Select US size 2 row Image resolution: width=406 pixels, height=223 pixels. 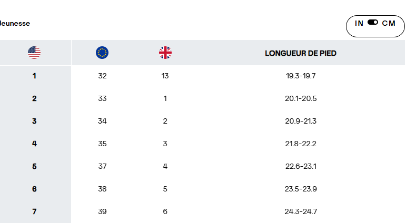(x=34, y=98)
